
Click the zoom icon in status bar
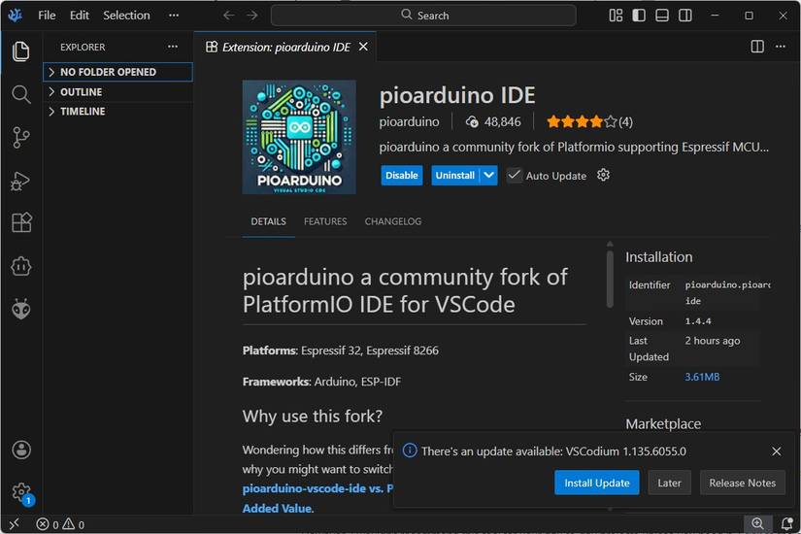click(757, 523)
